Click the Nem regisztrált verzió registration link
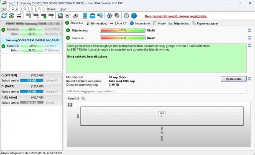 pyautogui.click(x=176, y=16)
